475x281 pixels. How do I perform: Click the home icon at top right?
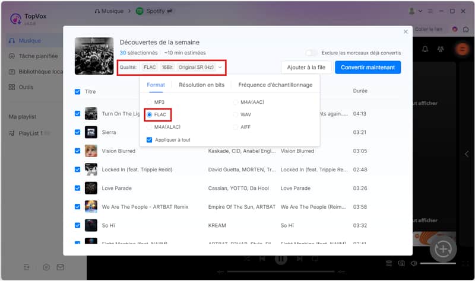[466, 29]
